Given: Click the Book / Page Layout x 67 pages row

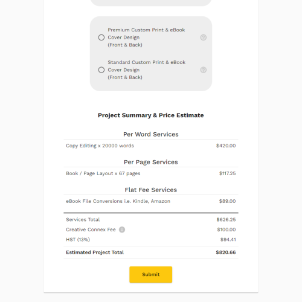Looking at the screenshot, I should (151, 173).
